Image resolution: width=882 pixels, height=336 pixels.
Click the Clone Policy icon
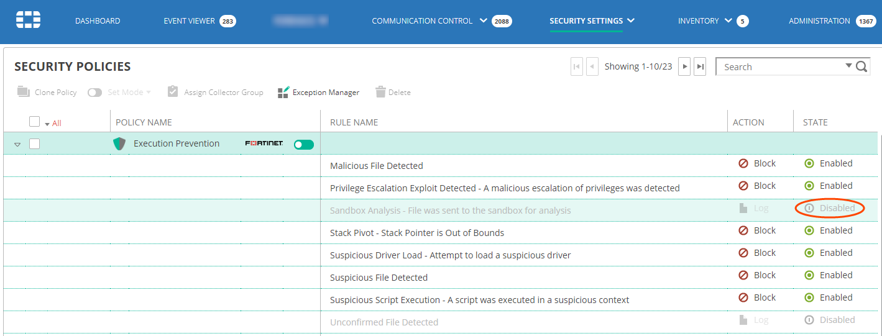coord(24,92)
